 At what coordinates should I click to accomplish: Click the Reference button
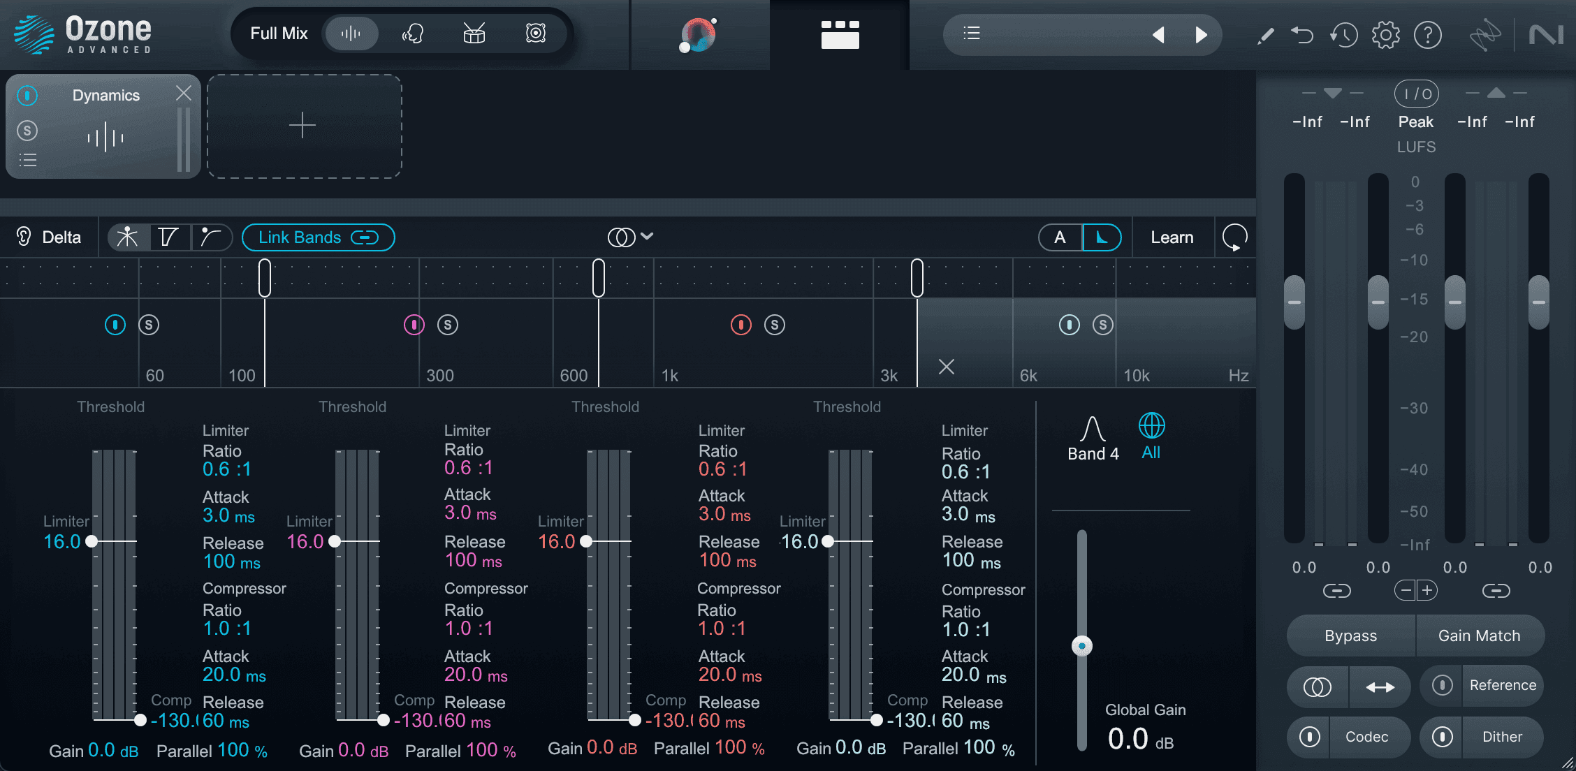1503,685
